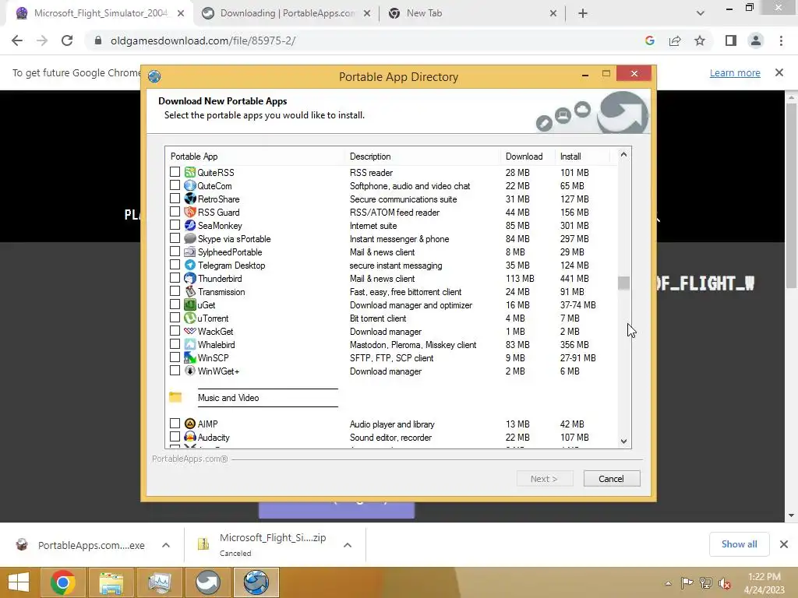The image size is (798, 598).
Task: Click the muted volume tray icon
Action: point(725,583)
